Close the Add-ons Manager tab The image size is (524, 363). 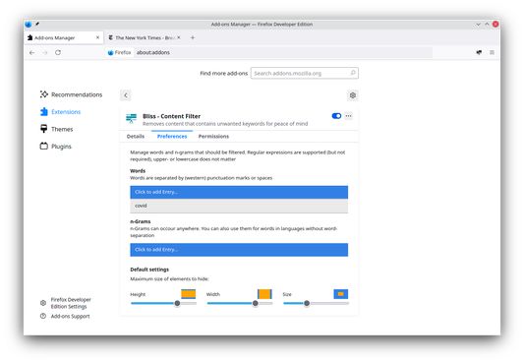[97, 37]
